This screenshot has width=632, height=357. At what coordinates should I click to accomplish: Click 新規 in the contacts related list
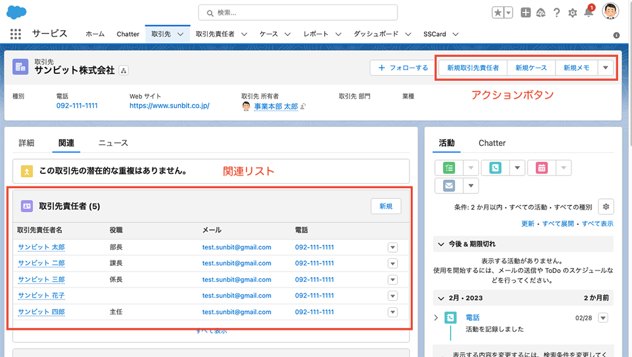coord(386,207)
